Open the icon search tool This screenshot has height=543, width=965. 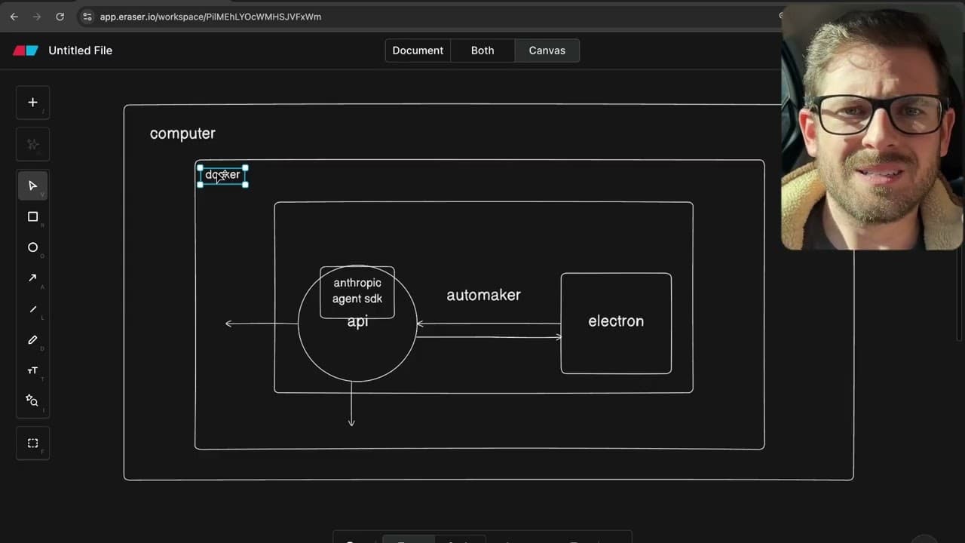coord(32,400)
